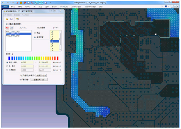Minimize the inner document window
Screen dimensions: 181x129
click(x=172, y=7)
